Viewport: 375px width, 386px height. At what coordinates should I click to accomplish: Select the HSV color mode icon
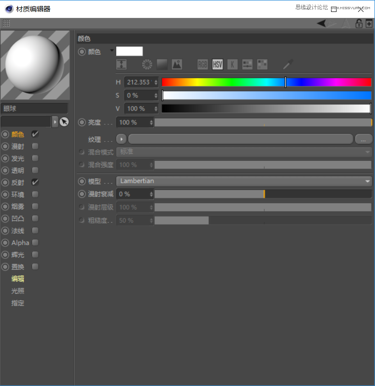(217, 64)
